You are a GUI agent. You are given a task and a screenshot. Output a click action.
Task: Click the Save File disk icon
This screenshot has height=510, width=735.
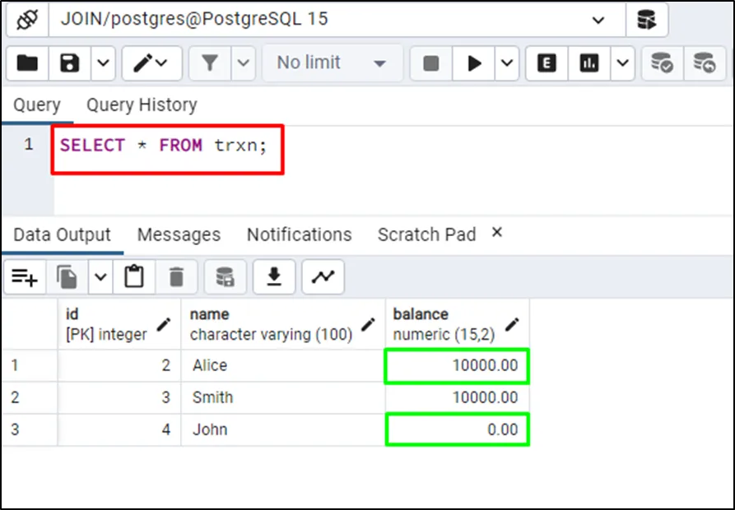coord(68,63)
